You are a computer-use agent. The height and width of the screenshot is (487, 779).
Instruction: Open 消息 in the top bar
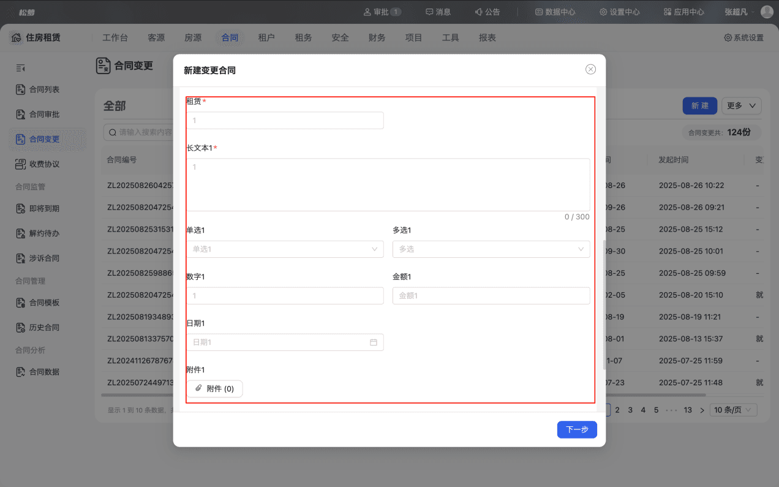click(438, 12)
